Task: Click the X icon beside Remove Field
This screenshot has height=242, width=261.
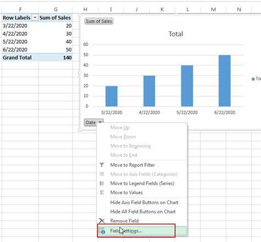Action: (102, 221)
